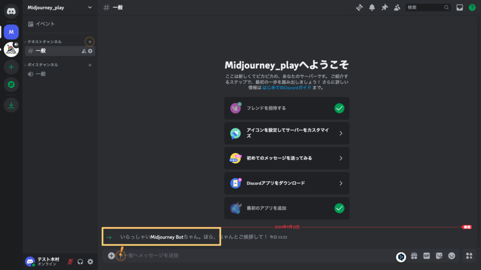Screen dimensions: 481x270
Task: Open the Midjourney_play server dropdown
Action: click(60, 7)
